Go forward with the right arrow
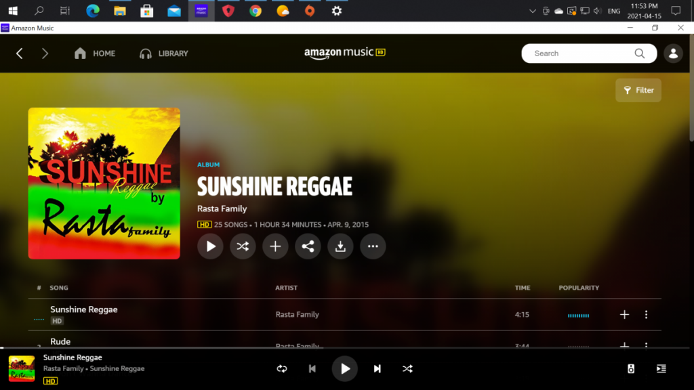The height and width of the screenshot is (390, 694). 45,53
